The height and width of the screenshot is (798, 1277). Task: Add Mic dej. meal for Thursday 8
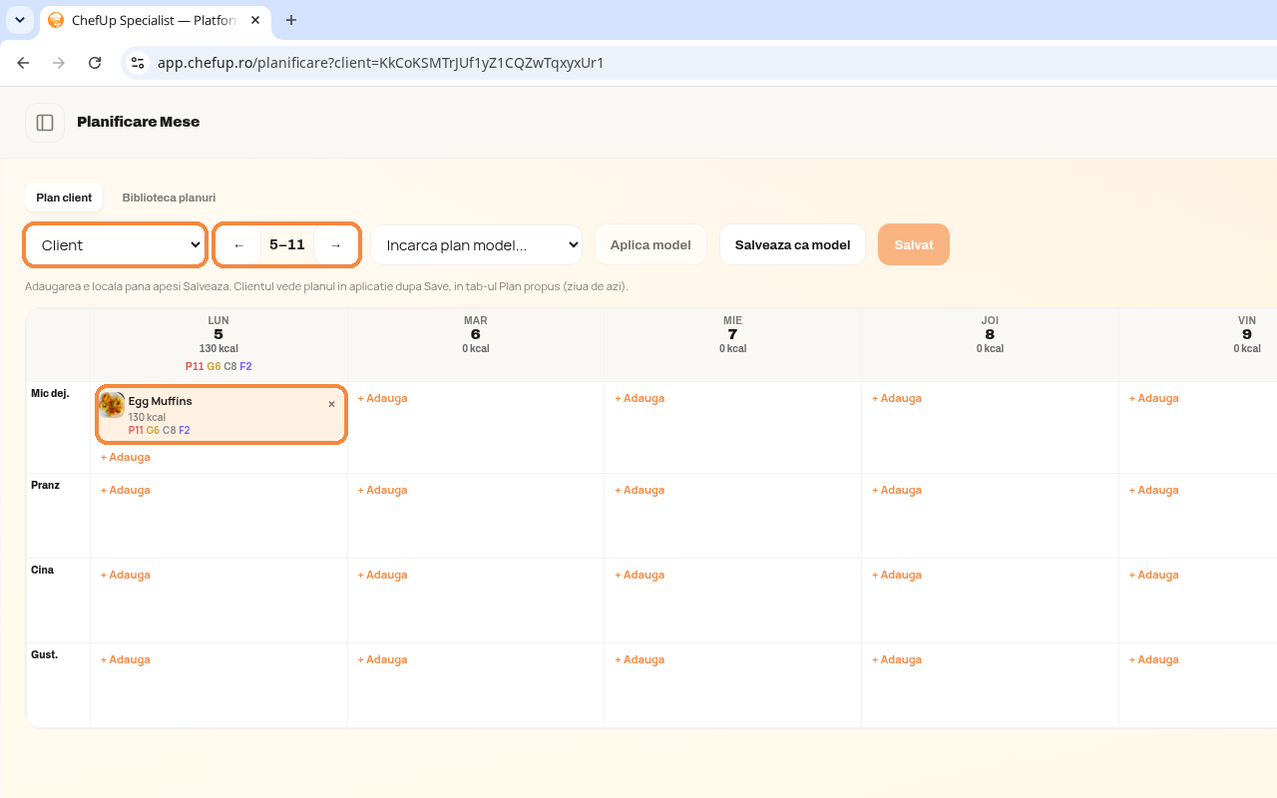point(897,398)
